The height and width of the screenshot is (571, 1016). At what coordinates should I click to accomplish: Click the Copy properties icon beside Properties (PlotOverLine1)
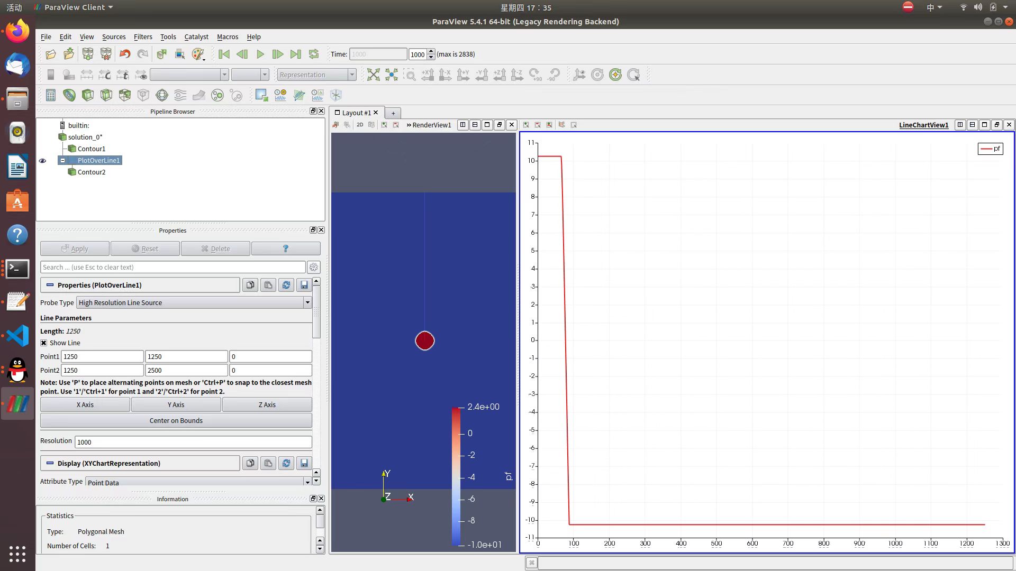point(250,285)
